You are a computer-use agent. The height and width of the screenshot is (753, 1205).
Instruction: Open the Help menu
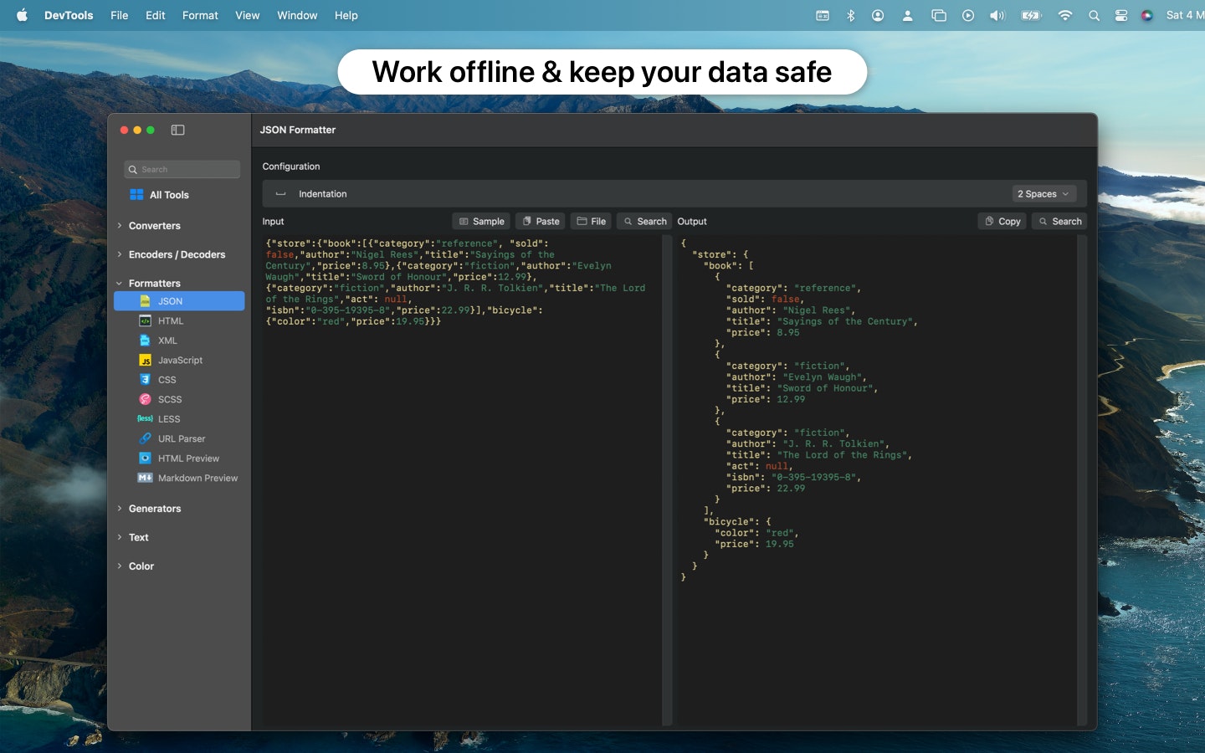(346, 15)
